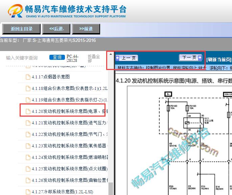Click the 刷新当前页 refresh link
The width and height of the screenshot is (232, 195).
(219, 59)
